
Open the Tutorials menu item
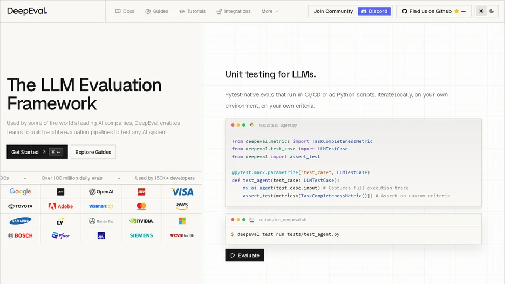pos(192,11)
